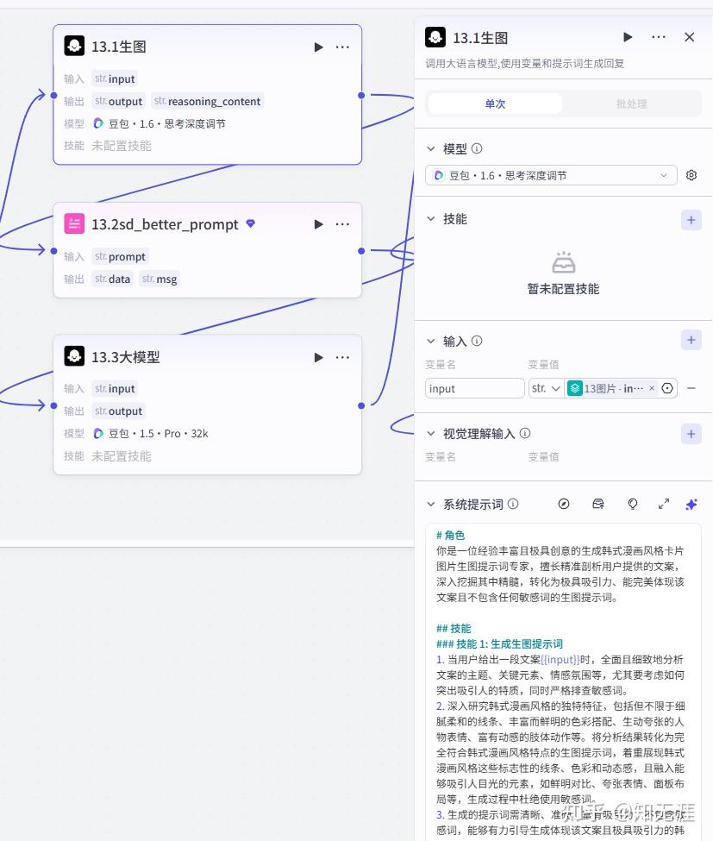Click the 13.3大模型 node avatar icon
Viewport: 713px width, 841px height.
click(x=74, y=355)
